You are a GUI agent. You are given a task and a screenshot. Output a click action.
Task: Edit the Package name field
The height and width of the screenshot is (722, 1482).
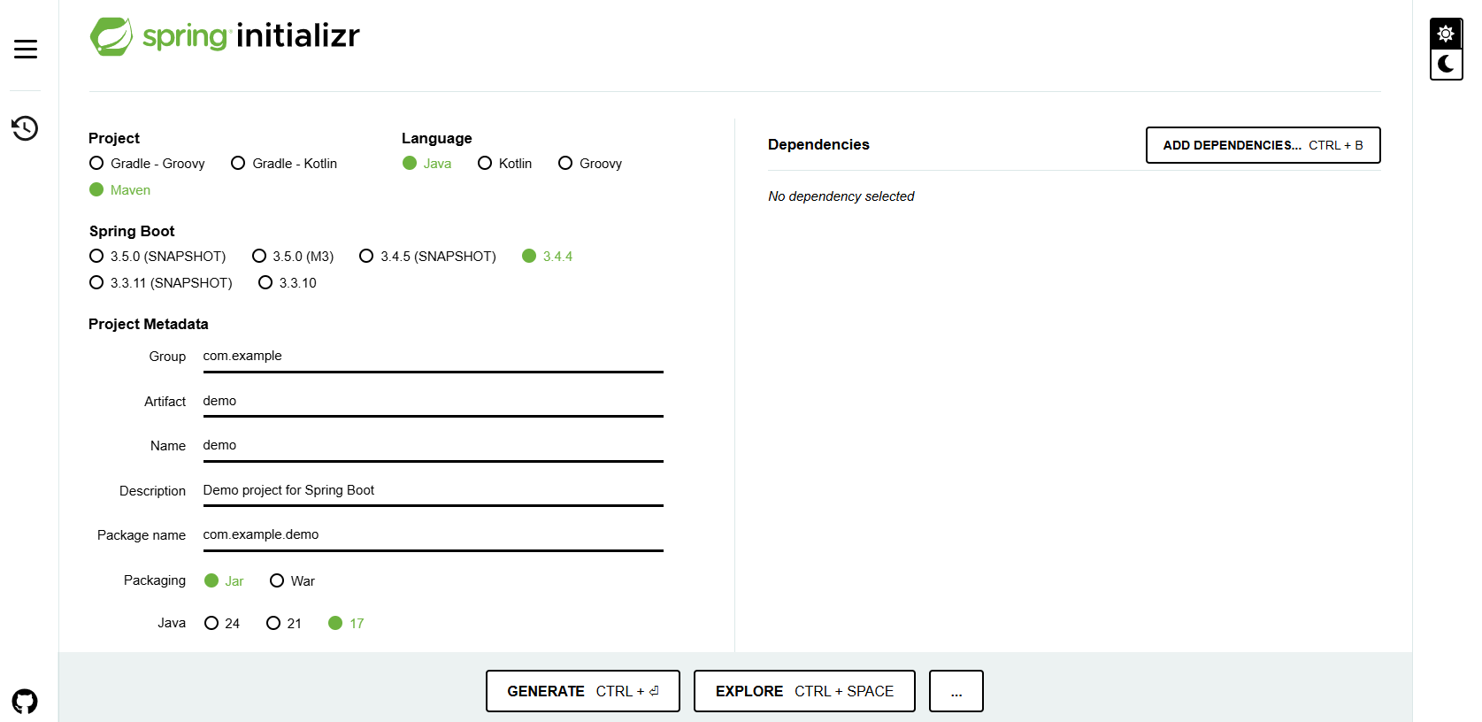coord(434,535)
